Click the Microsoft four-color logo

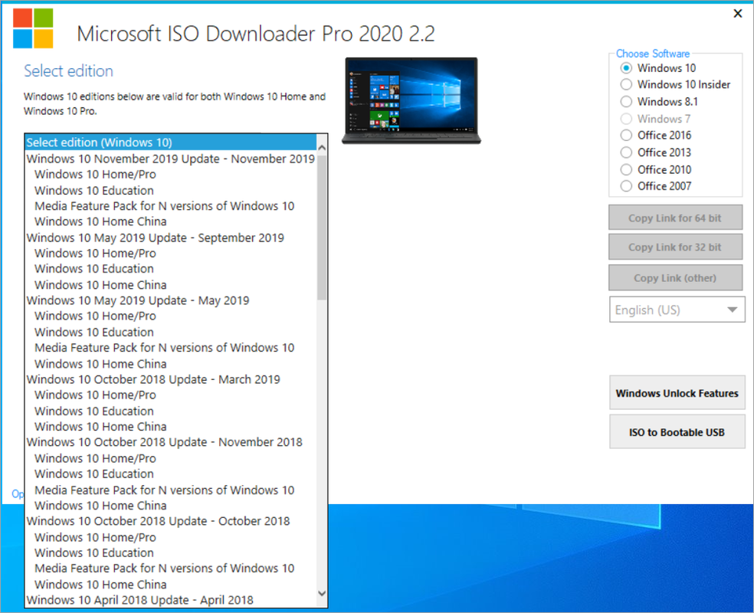[33, 28]
